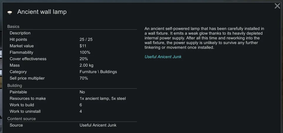Open the cyan Useful Anicent Junk link
This screenshot has height=133, width=283.
click(x=163, y=57)
